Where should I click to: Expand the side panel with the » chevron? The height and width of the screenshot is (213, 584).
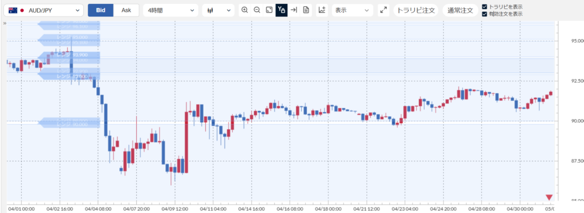pyautogui.click(x=5, y=23)
